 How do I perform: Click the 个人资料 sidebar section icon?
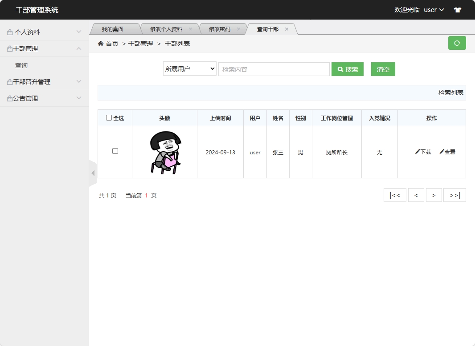pyautogui.click(x=9, y=32)
